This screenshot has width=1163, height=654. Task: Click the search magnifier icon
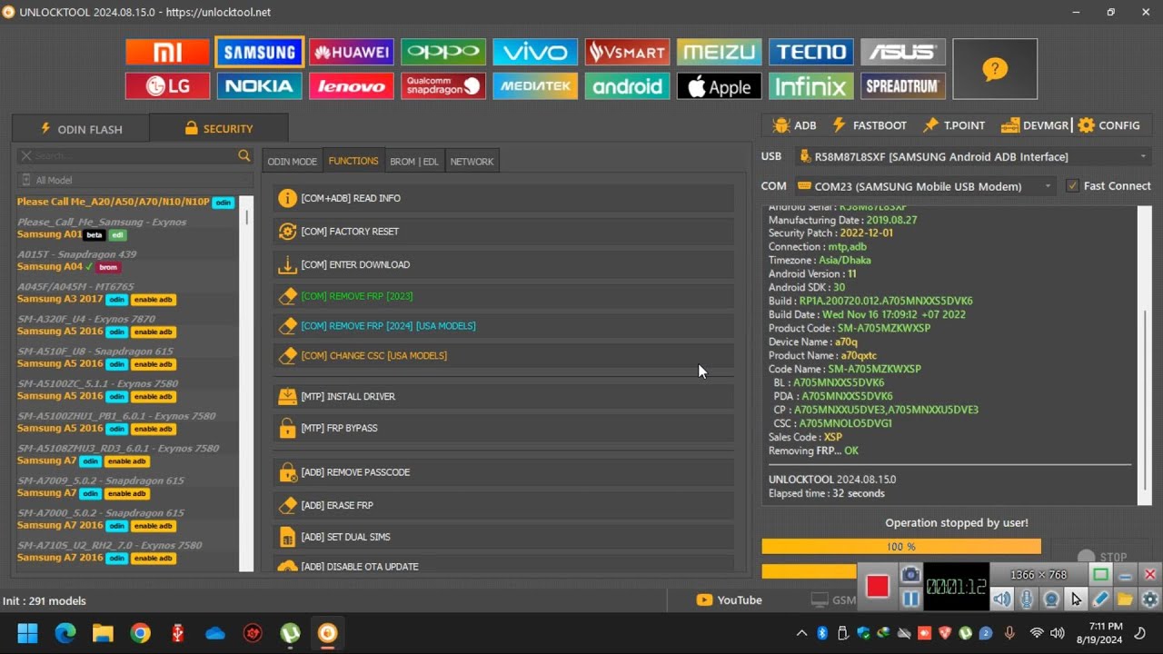[244, 156]
